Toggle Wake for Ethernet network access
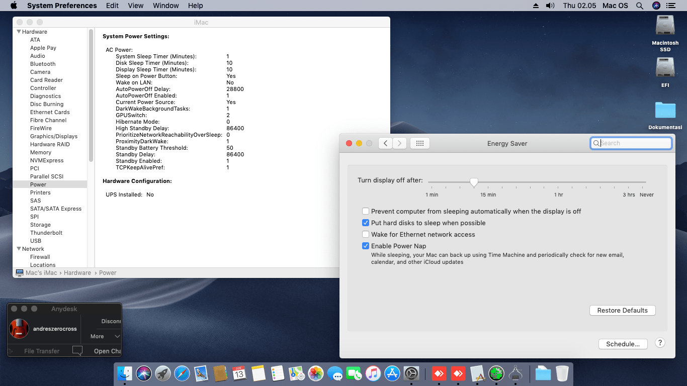Screen dimensions: 687x386 pyautogui.click(x=366, y=235)
